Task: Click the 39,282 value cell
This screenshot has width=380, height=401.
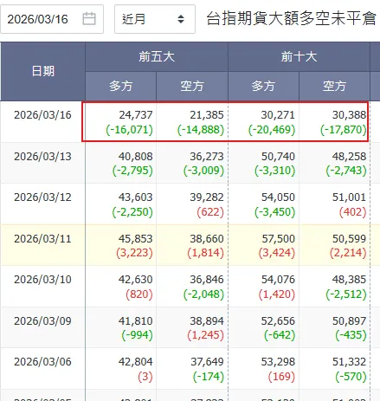Action: click(192, 204)
